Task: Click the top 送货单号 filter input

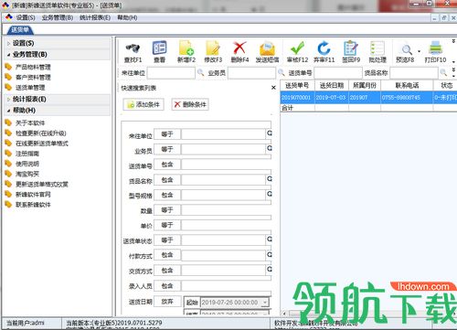Action: 338,73
